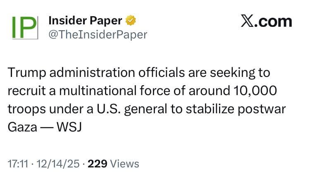Viewport: 310px width, 179px height.
Task: Click the green IP profile avatar
Action: point(23,27)
